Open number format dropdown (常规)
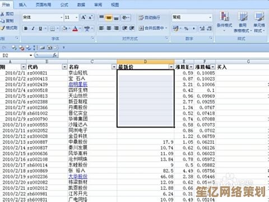Viewport: 269px width, 202px height. (x=210, y=17)
